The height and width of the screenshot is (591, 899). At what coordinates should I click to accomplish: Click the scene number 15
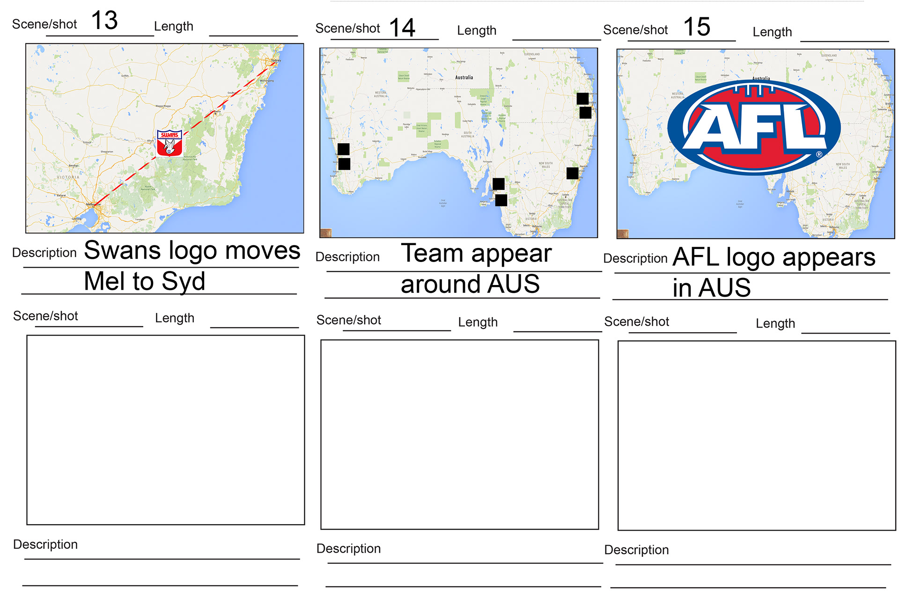(696, 27)
